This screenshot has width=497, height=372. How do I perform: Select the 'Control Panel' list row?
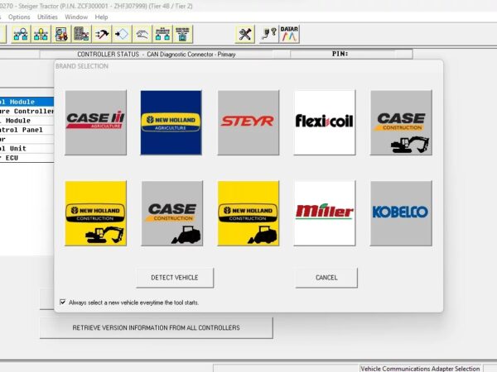[27, 130]
